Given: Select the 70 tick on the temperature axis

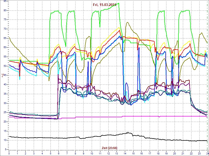Looking at the screenshot, I should tap(5, 29).
